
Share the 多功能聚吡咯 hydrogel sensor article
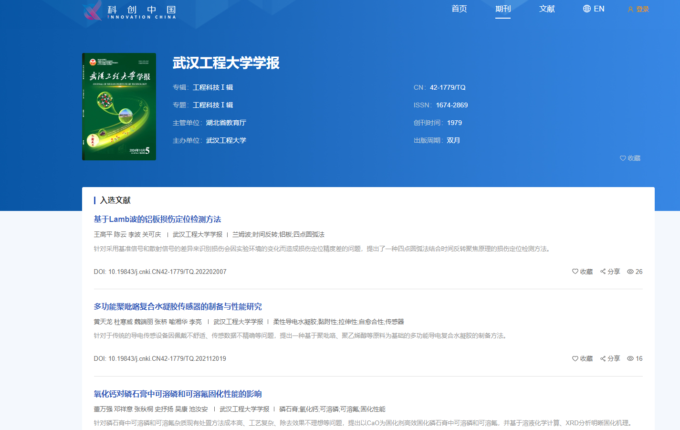[x=610, y=358]
